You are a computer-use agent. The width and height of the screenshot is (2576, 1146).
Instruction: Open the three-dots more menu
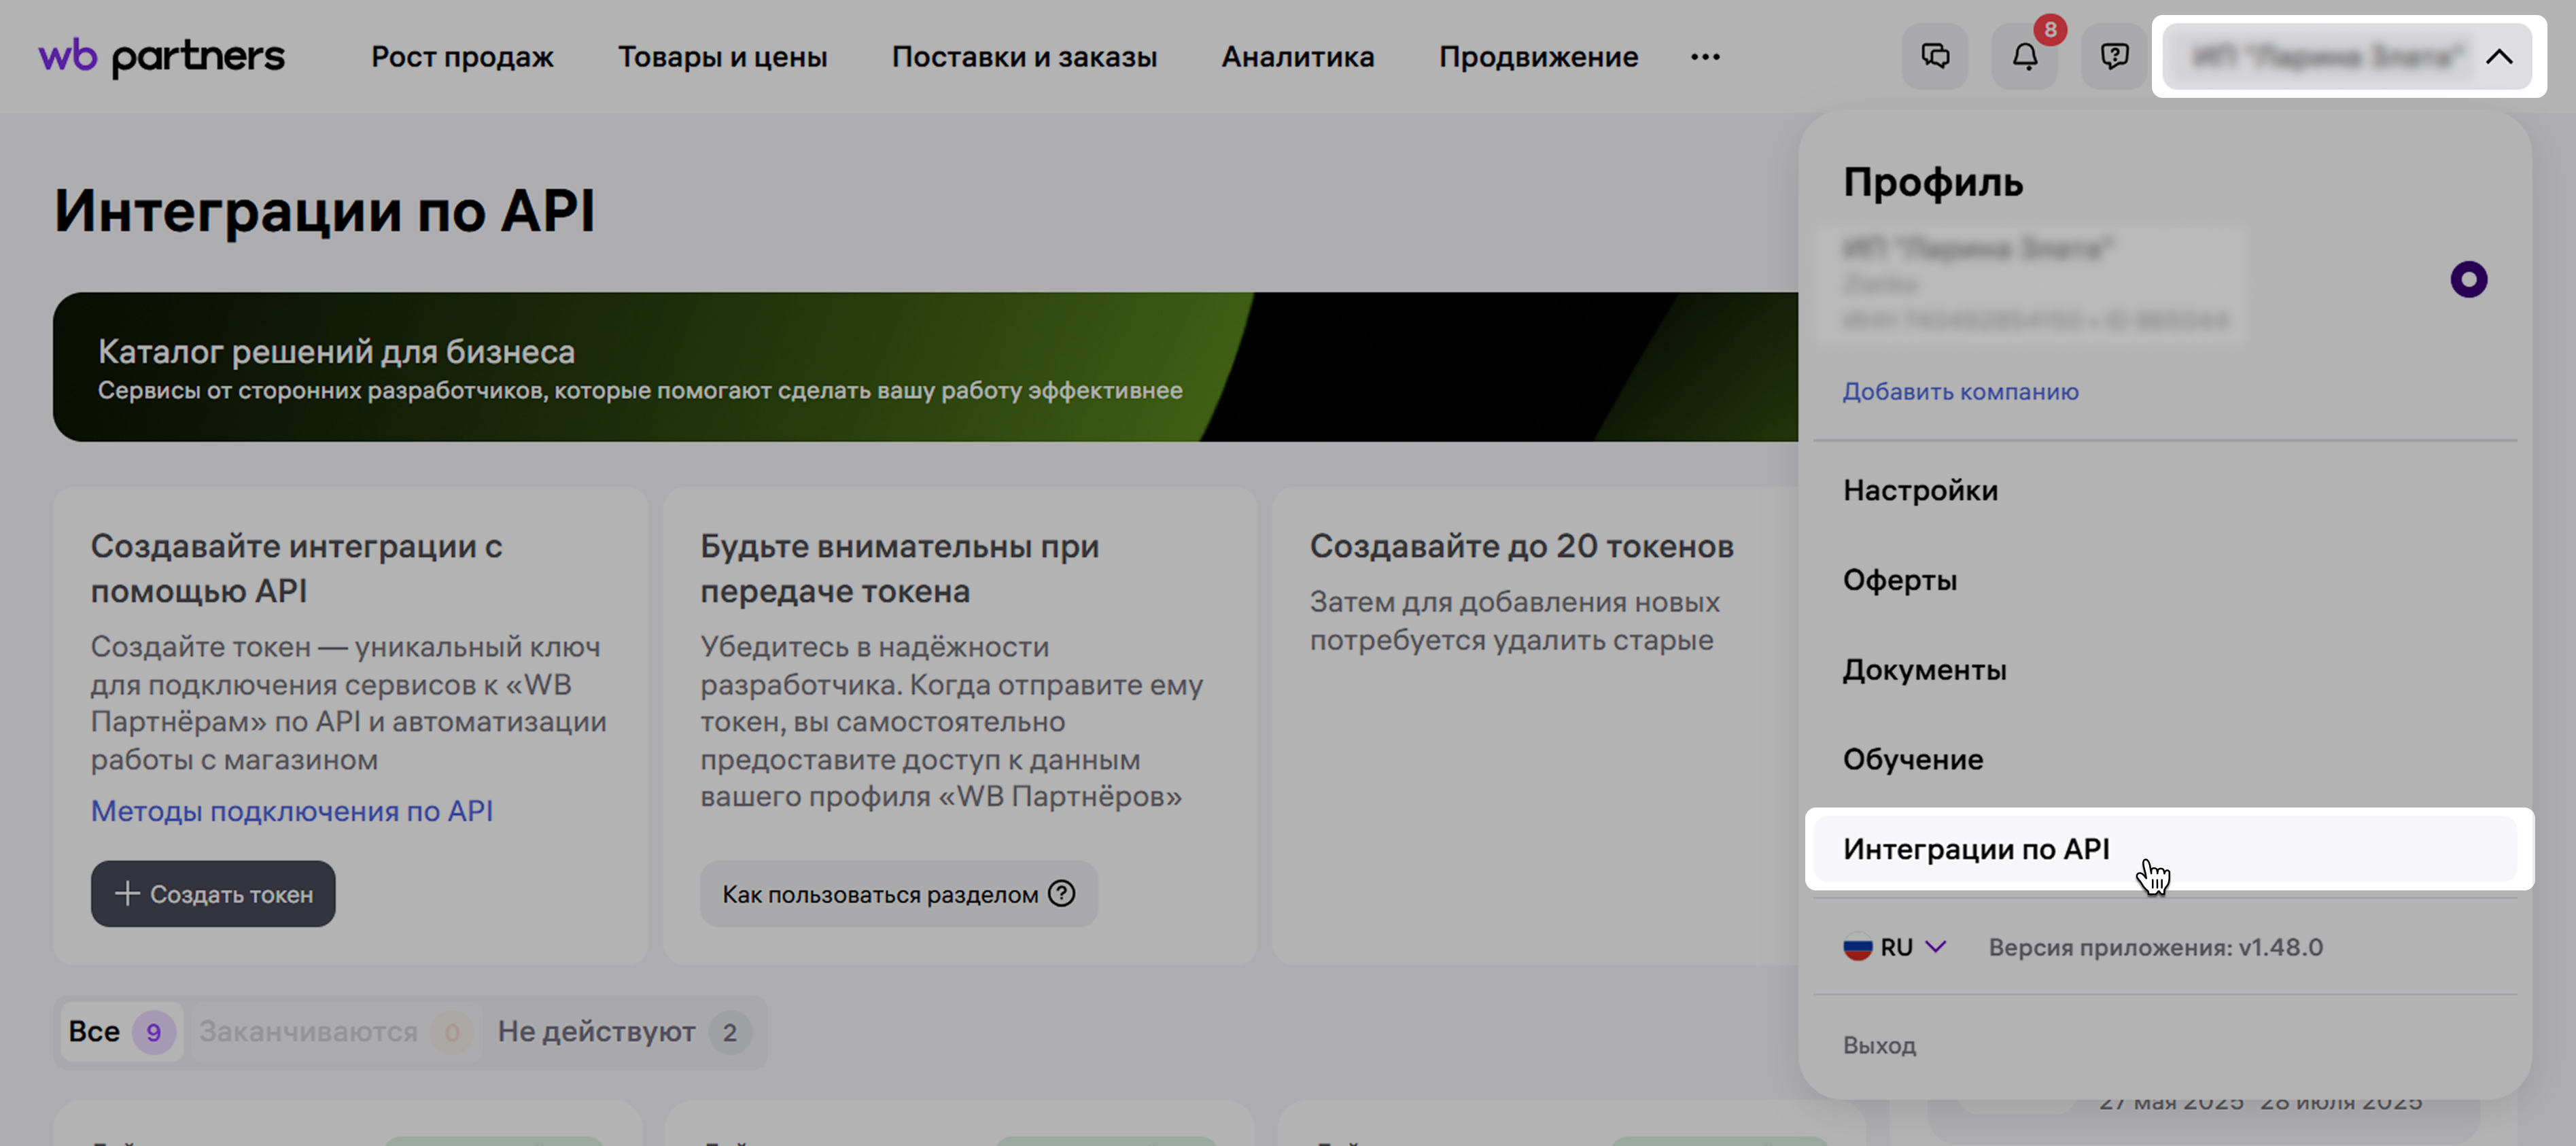(1705, 57)
